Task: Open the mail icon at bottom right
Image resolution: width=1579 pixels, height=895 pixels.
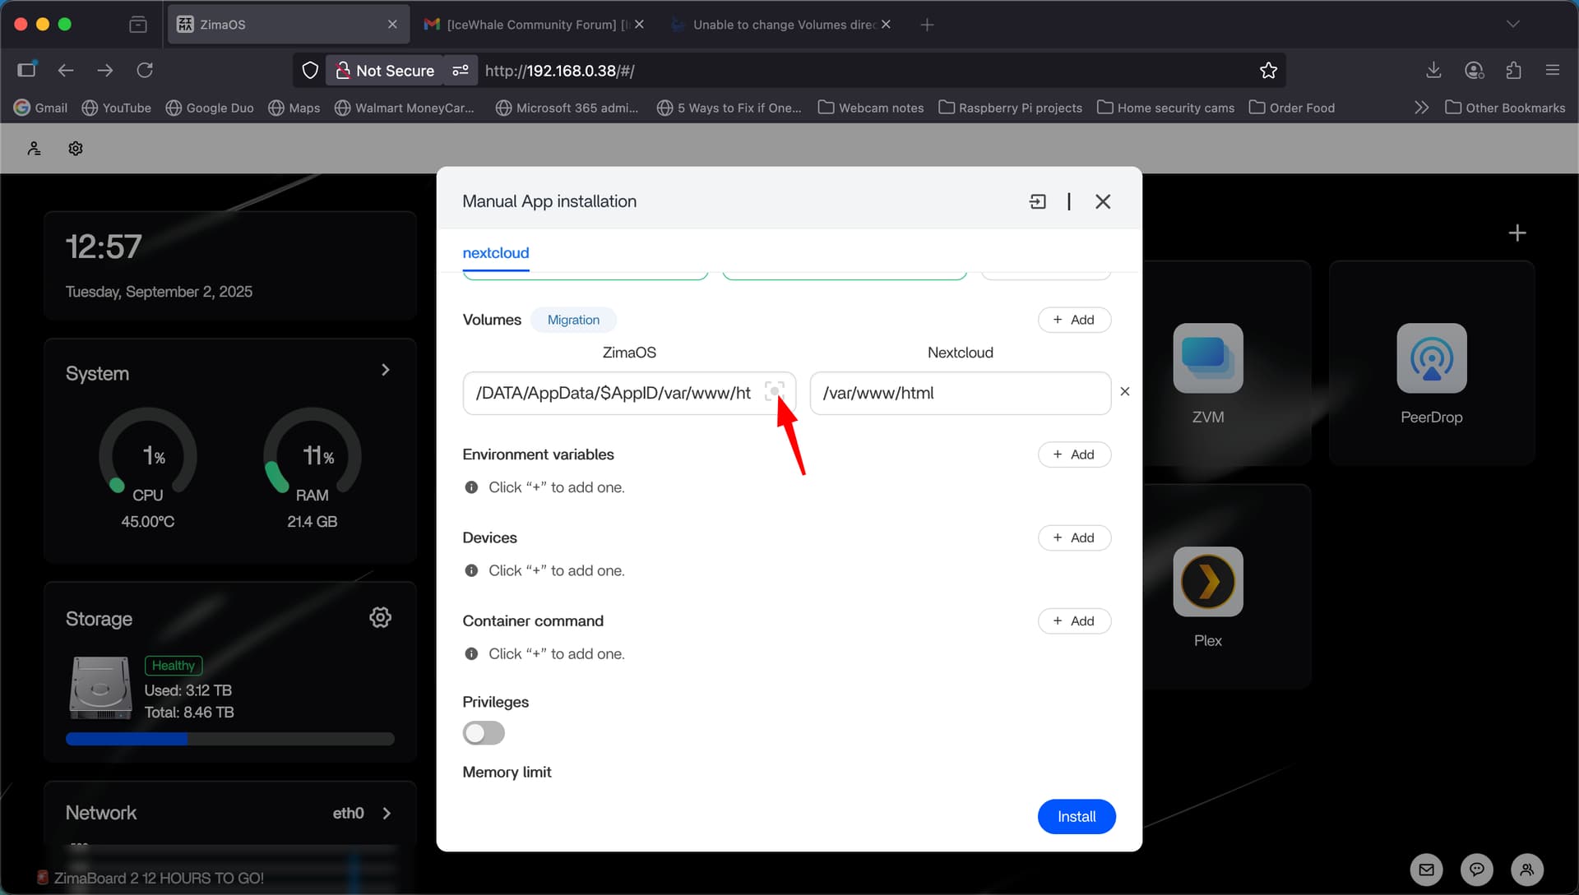Action: coord(1426,870)
